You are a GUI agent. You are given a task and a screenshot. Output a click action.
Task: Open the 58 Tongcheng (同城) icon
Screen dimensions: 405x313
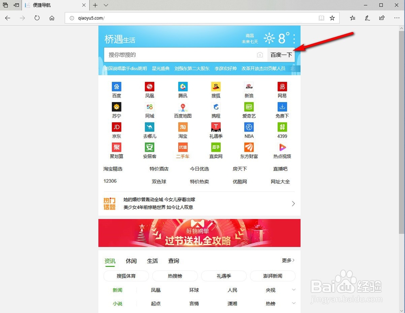pos(149,106)
